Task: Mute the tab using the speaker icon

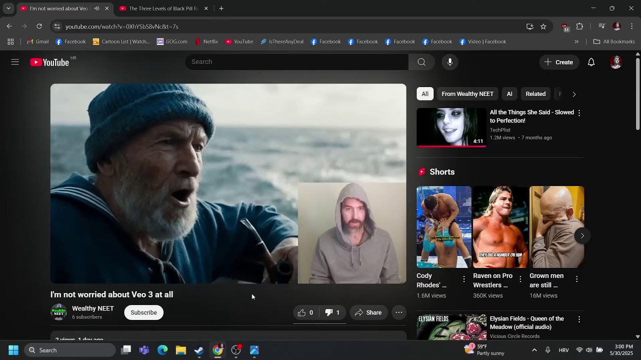Action: (97, 8)
